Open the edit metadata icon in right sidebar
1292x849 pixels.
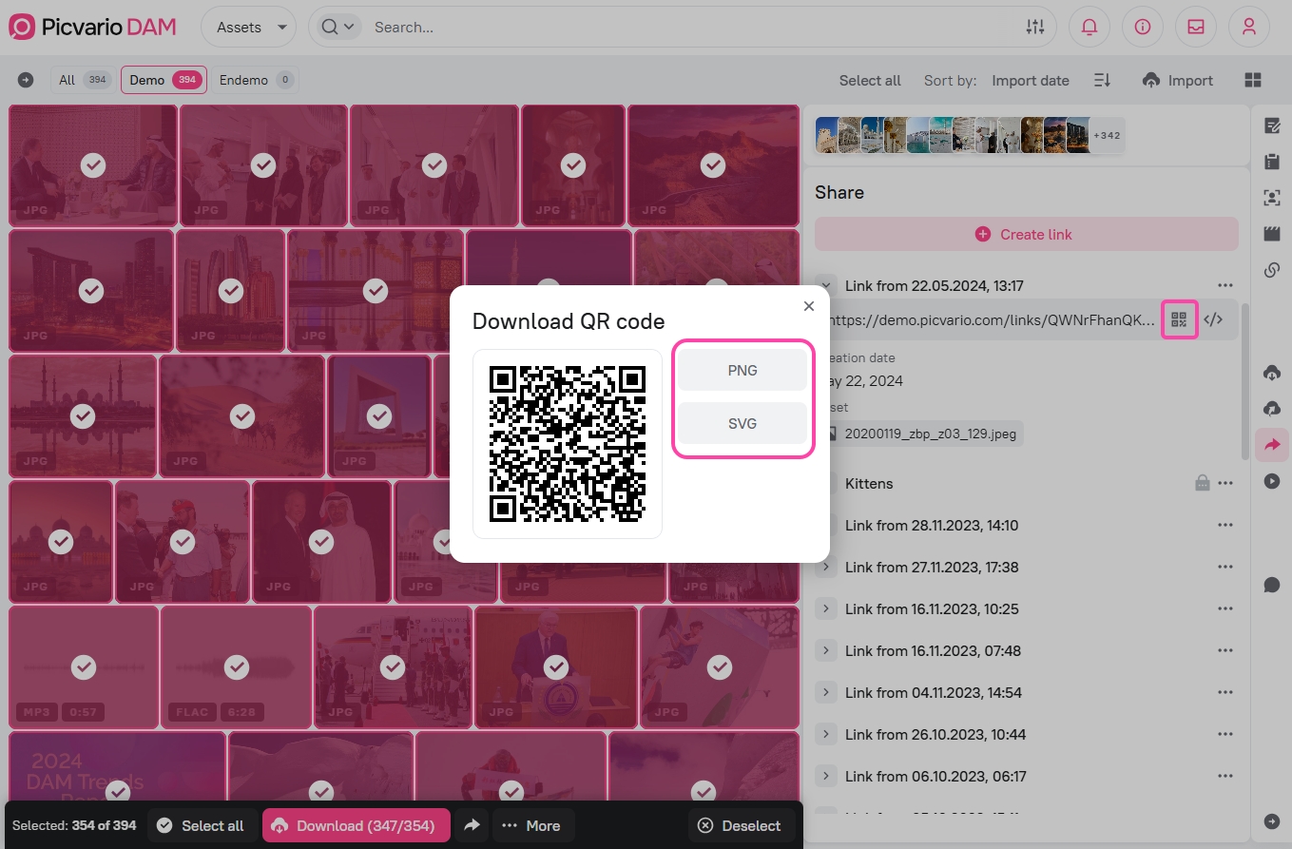1272,125
